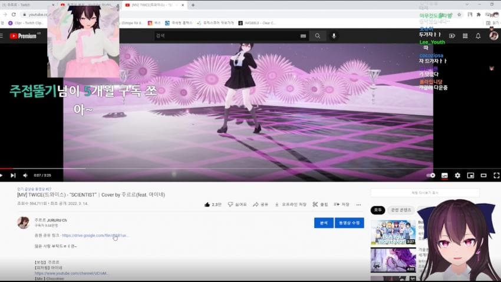Viewport: 501px width, 282px height.
Task: Open the notifications bell
Action: (478, 36)
